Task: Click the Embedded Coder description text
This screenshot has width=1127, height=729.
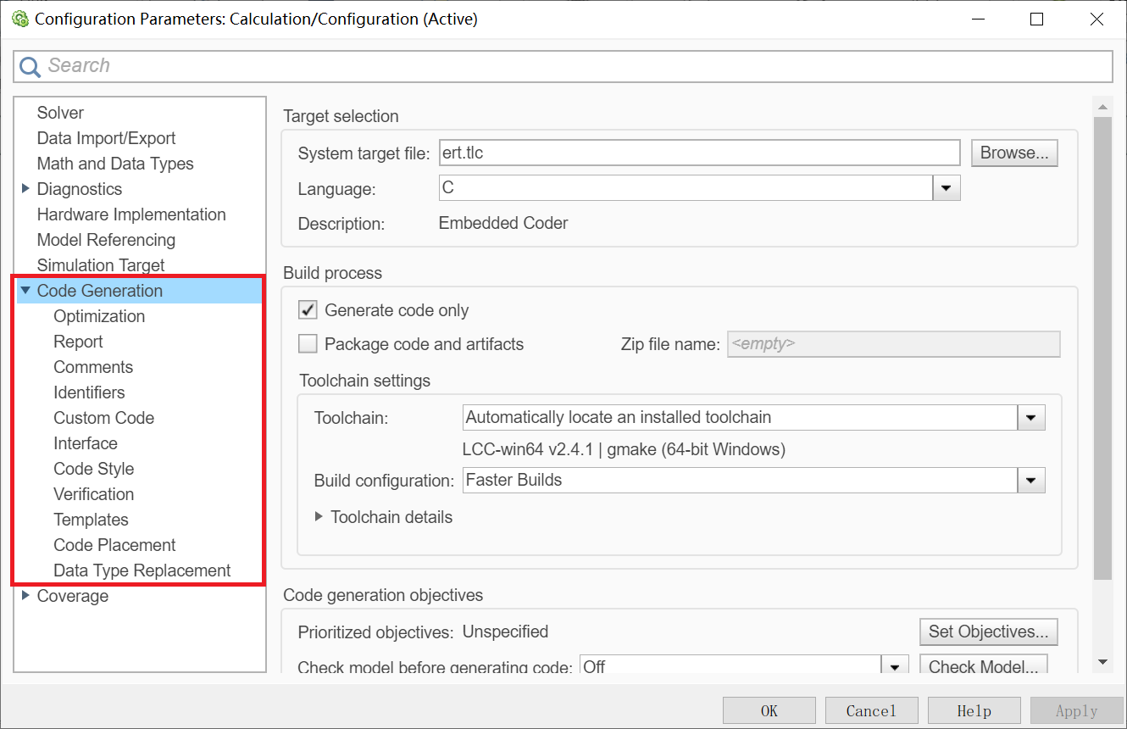Action: coord(503,224)
